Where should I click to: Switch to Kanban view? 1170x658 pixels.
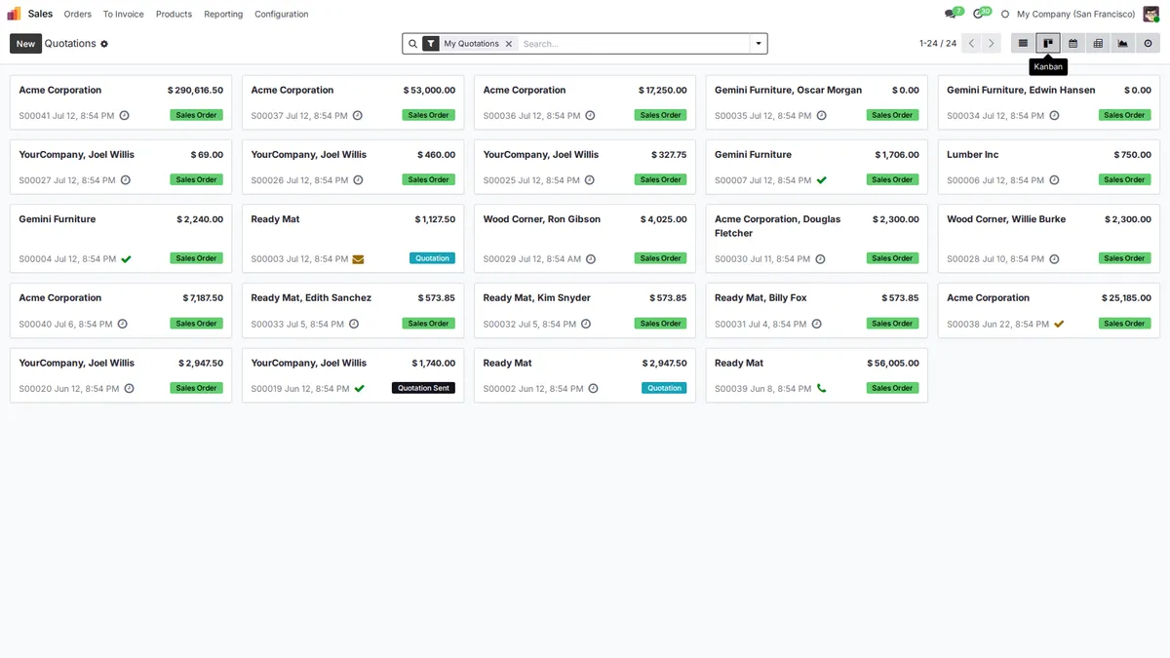(1048, 43)
